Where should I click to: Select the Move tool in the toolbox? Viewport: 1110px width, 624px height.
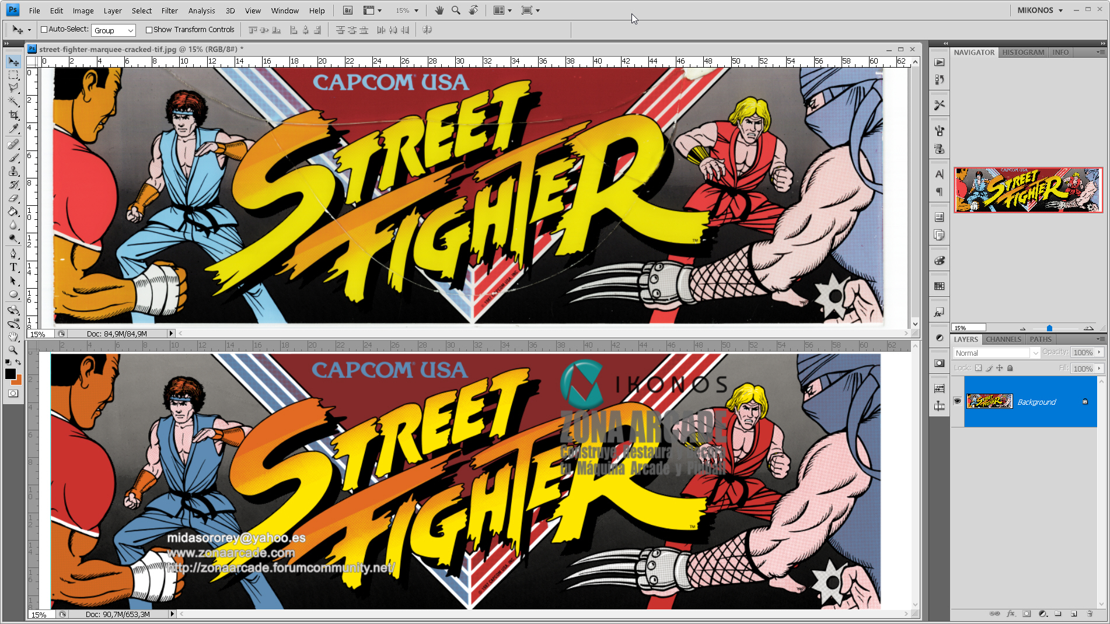pos(13,62)
